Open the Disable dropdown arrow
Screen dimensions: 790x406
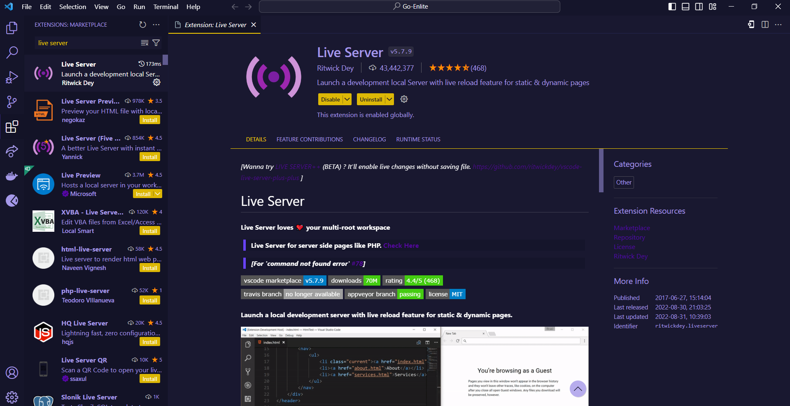347,99
